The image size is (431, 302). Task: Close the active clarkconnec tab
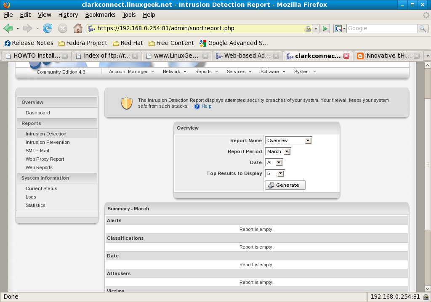tap(346, 56)
